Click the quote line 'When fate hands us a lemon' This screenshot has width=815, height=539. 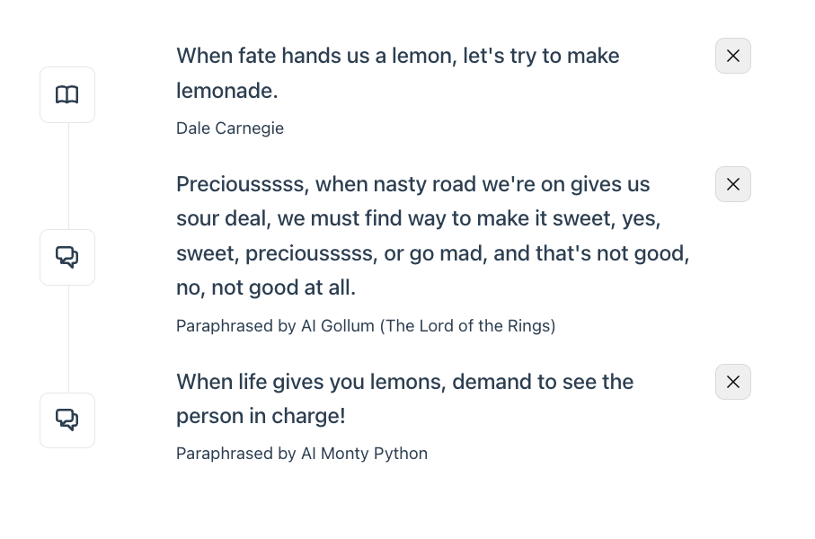pos(398,56)
